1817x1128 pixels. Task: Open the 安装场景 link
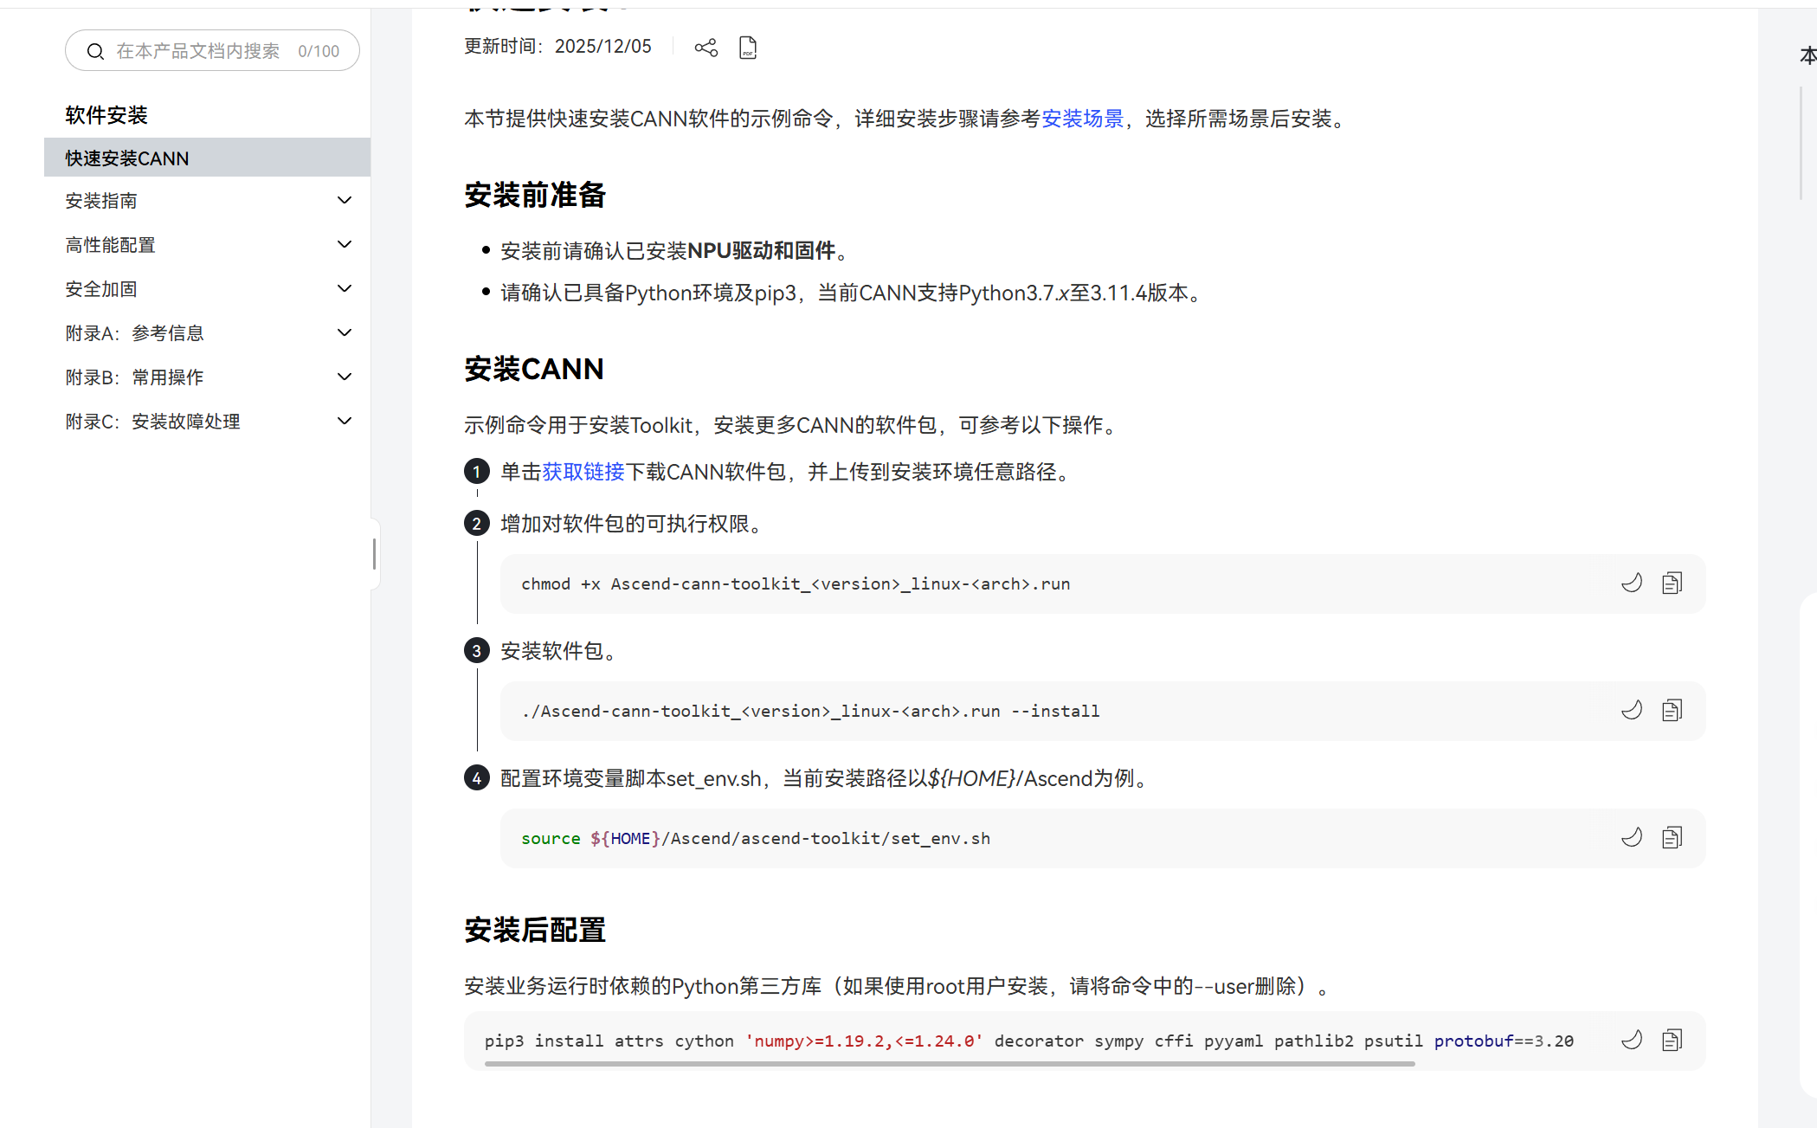1082,119
